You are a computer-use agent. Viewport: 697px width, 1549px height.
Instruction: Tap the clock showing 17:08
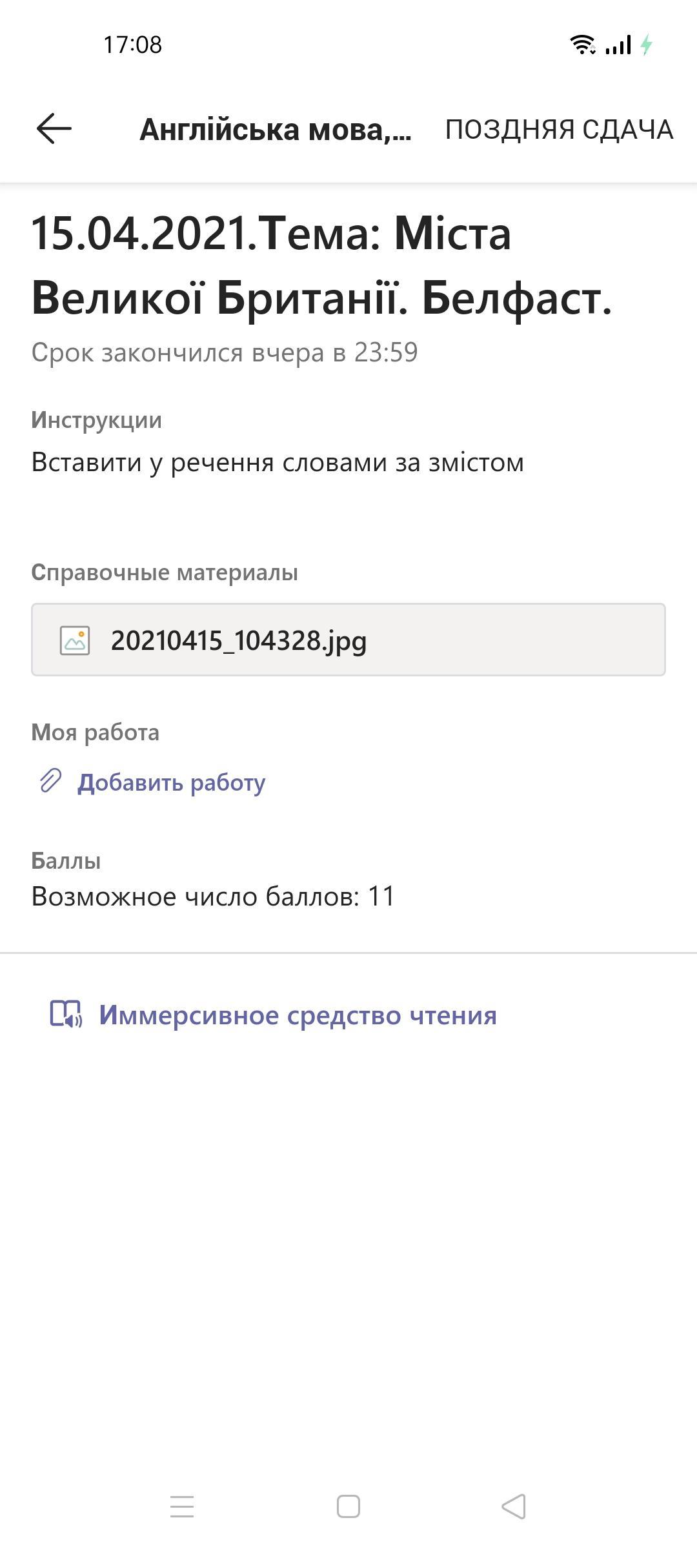132,45
